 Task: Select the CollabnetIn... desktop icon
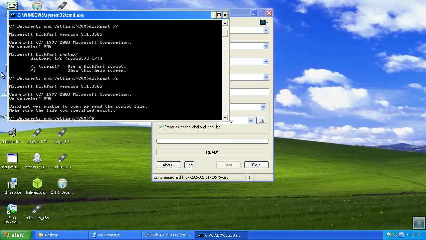12,133
